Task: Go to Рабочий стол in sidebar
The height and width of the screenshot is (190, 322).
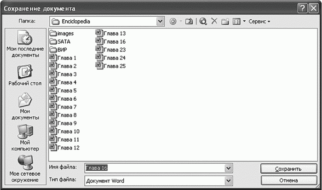Action: point(25,75)
